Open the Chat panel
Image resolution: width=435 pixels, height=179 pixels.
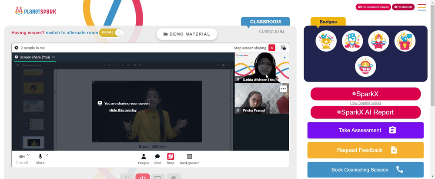coord(157,159)
